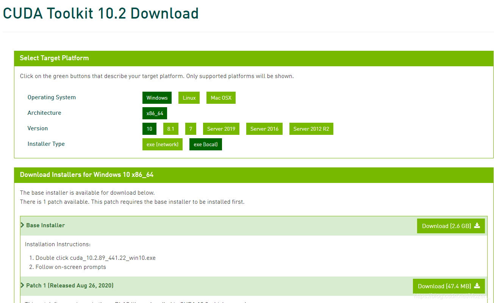Download the 2.6 GB base installer
This screenshot has height=303, width=494.
(x=451, y=226)
